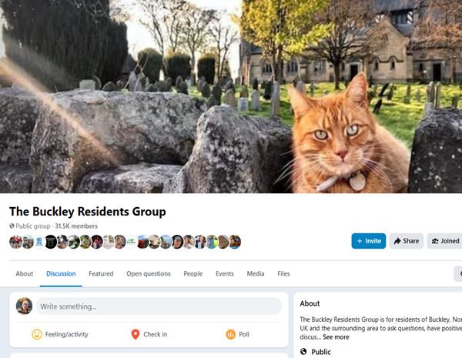
Task: Open the Featured tab
Action: 101,273
